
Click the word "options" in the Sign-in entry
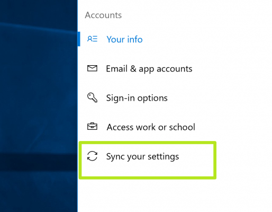152,98
